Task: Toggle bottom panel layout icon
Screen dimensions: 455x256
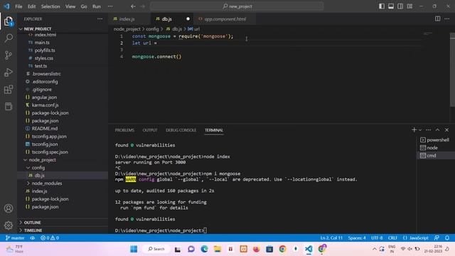Action: click(x=391, y=6)
